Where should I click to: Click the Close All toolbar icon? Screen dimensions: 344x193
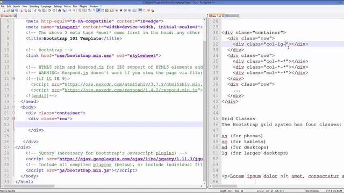point(25,10)
